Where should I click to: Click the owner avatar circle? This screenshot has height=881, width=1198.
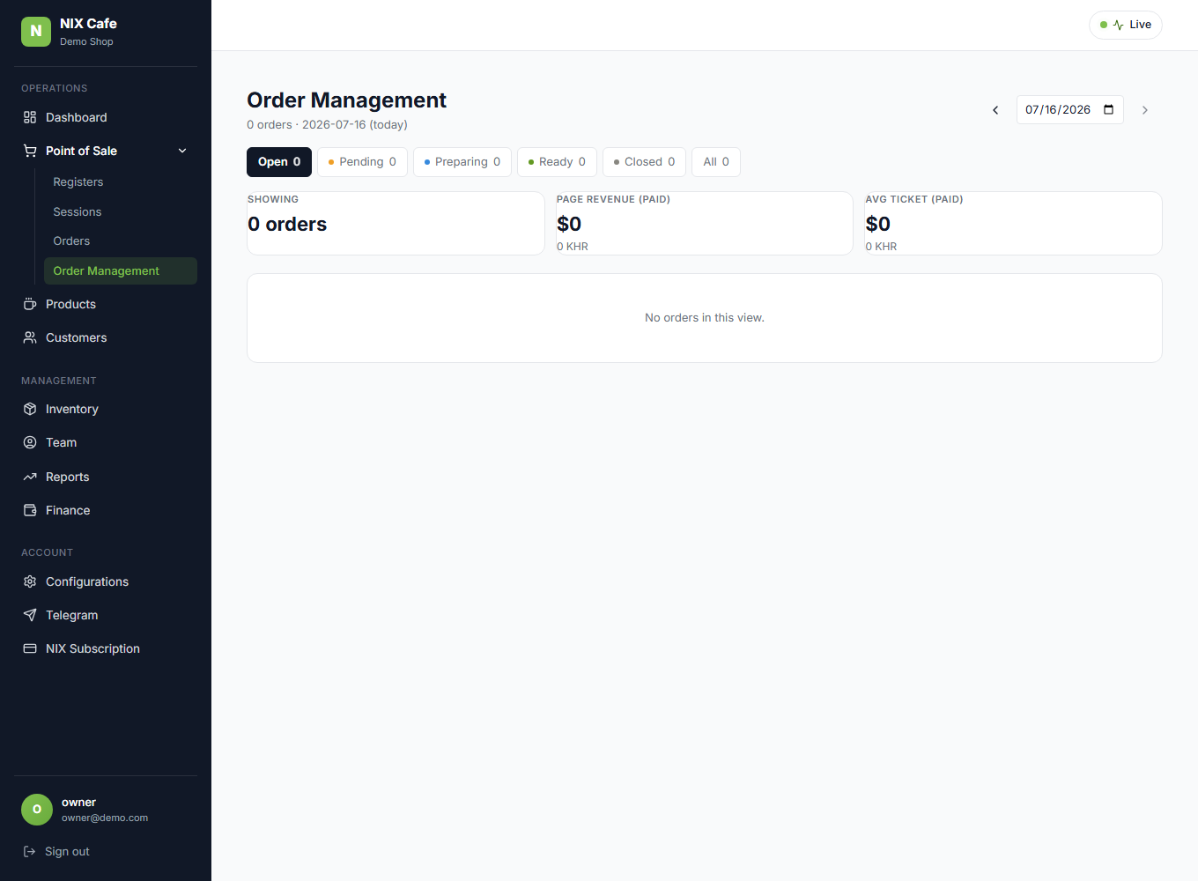(x=37, y=810)
